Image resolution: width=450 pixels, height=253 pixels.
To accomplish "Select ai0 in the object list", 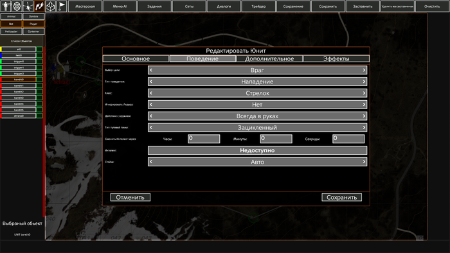I will click(x=19, y=49).
